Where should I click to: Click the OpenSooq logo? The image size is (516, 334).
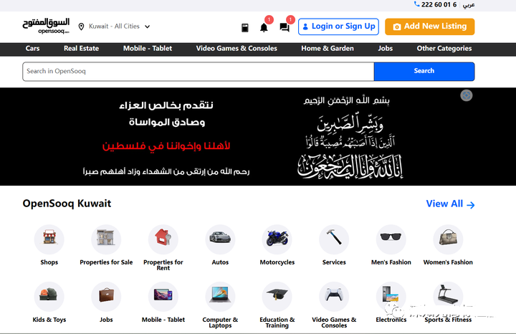click(46, 26)
